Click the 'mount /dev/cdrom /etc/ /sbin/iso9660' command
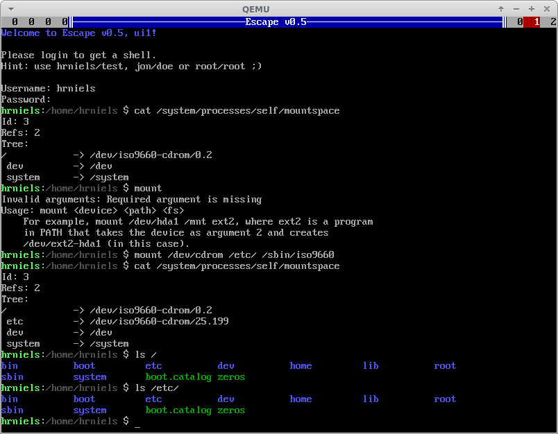Viewport: 558px width, 434px height. pyautogui.click(x=234, y=255)
